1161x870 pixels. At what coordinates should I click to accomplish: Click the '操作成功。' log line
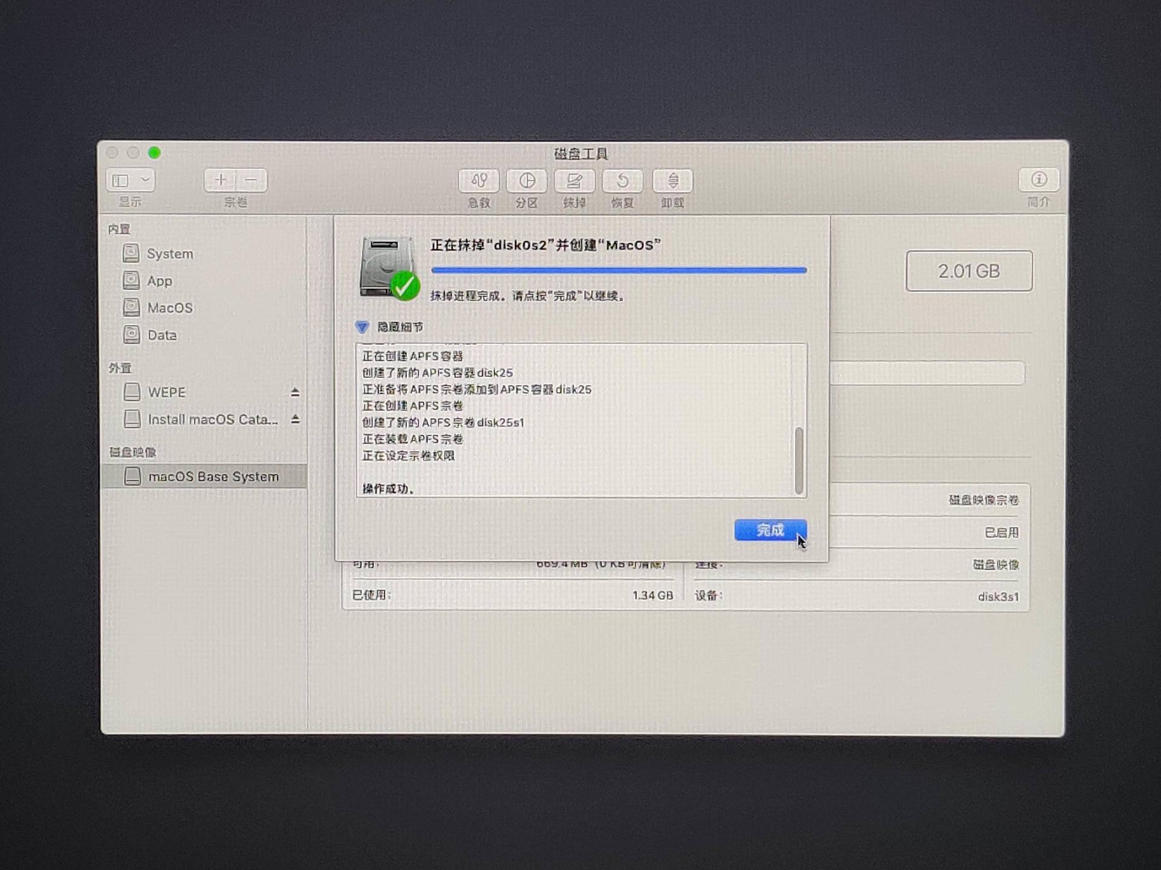[388, 488]
